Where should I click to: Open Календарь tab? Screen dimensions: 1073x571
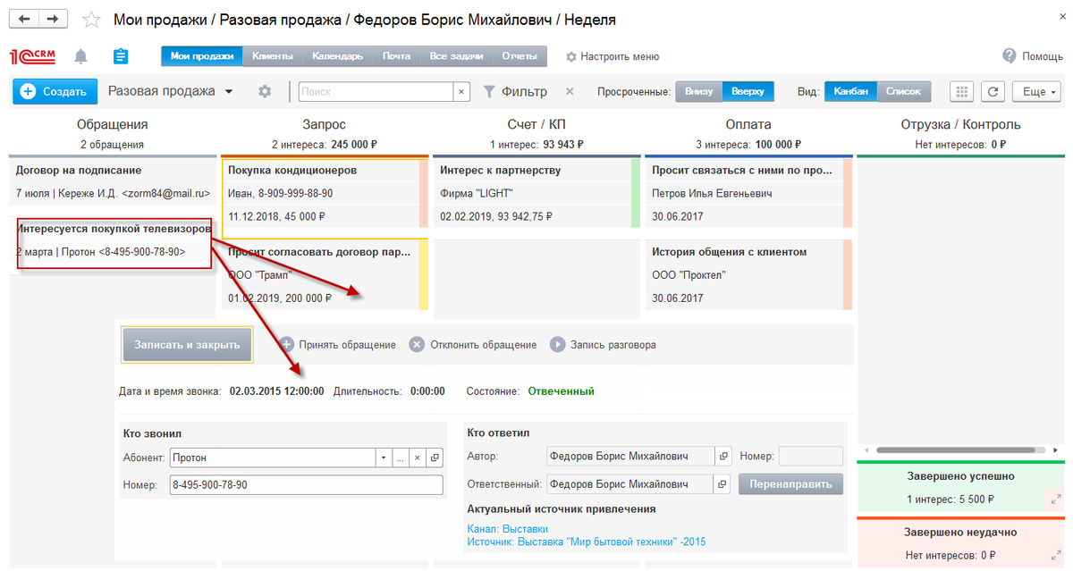(x=337, y=56)
